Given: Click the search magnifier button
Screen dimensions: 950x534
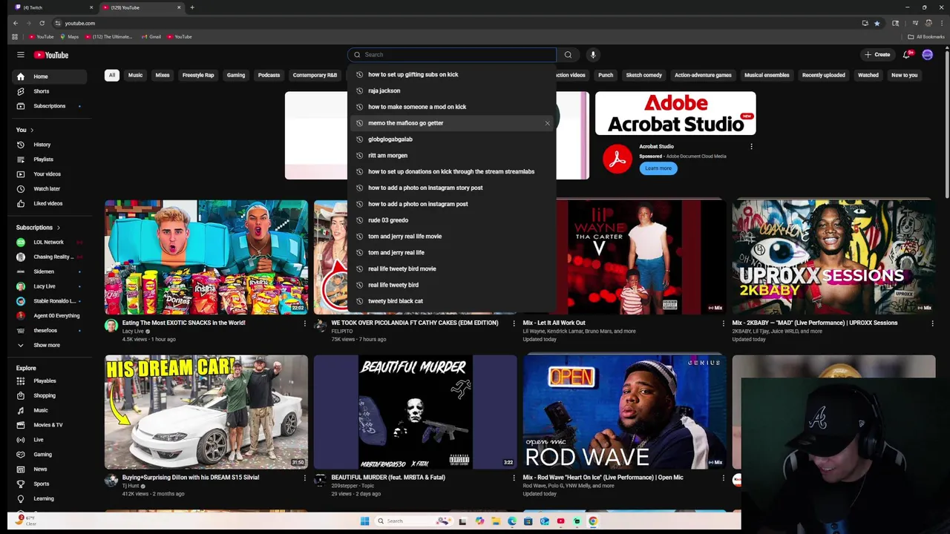Looking at the screenshot, I should 568,55.
